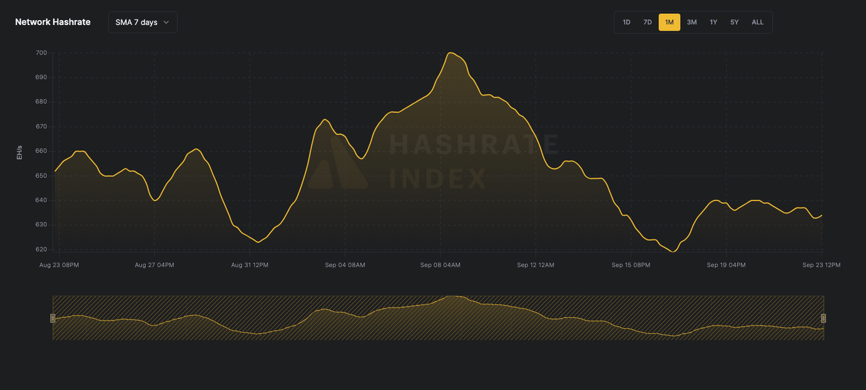Open the SMA 7 days dropdown

tap(143, 22)
